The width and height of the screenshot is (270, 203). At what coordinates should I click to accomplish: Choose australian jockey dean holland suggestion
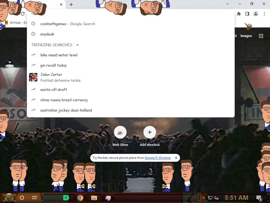[131, 110]
